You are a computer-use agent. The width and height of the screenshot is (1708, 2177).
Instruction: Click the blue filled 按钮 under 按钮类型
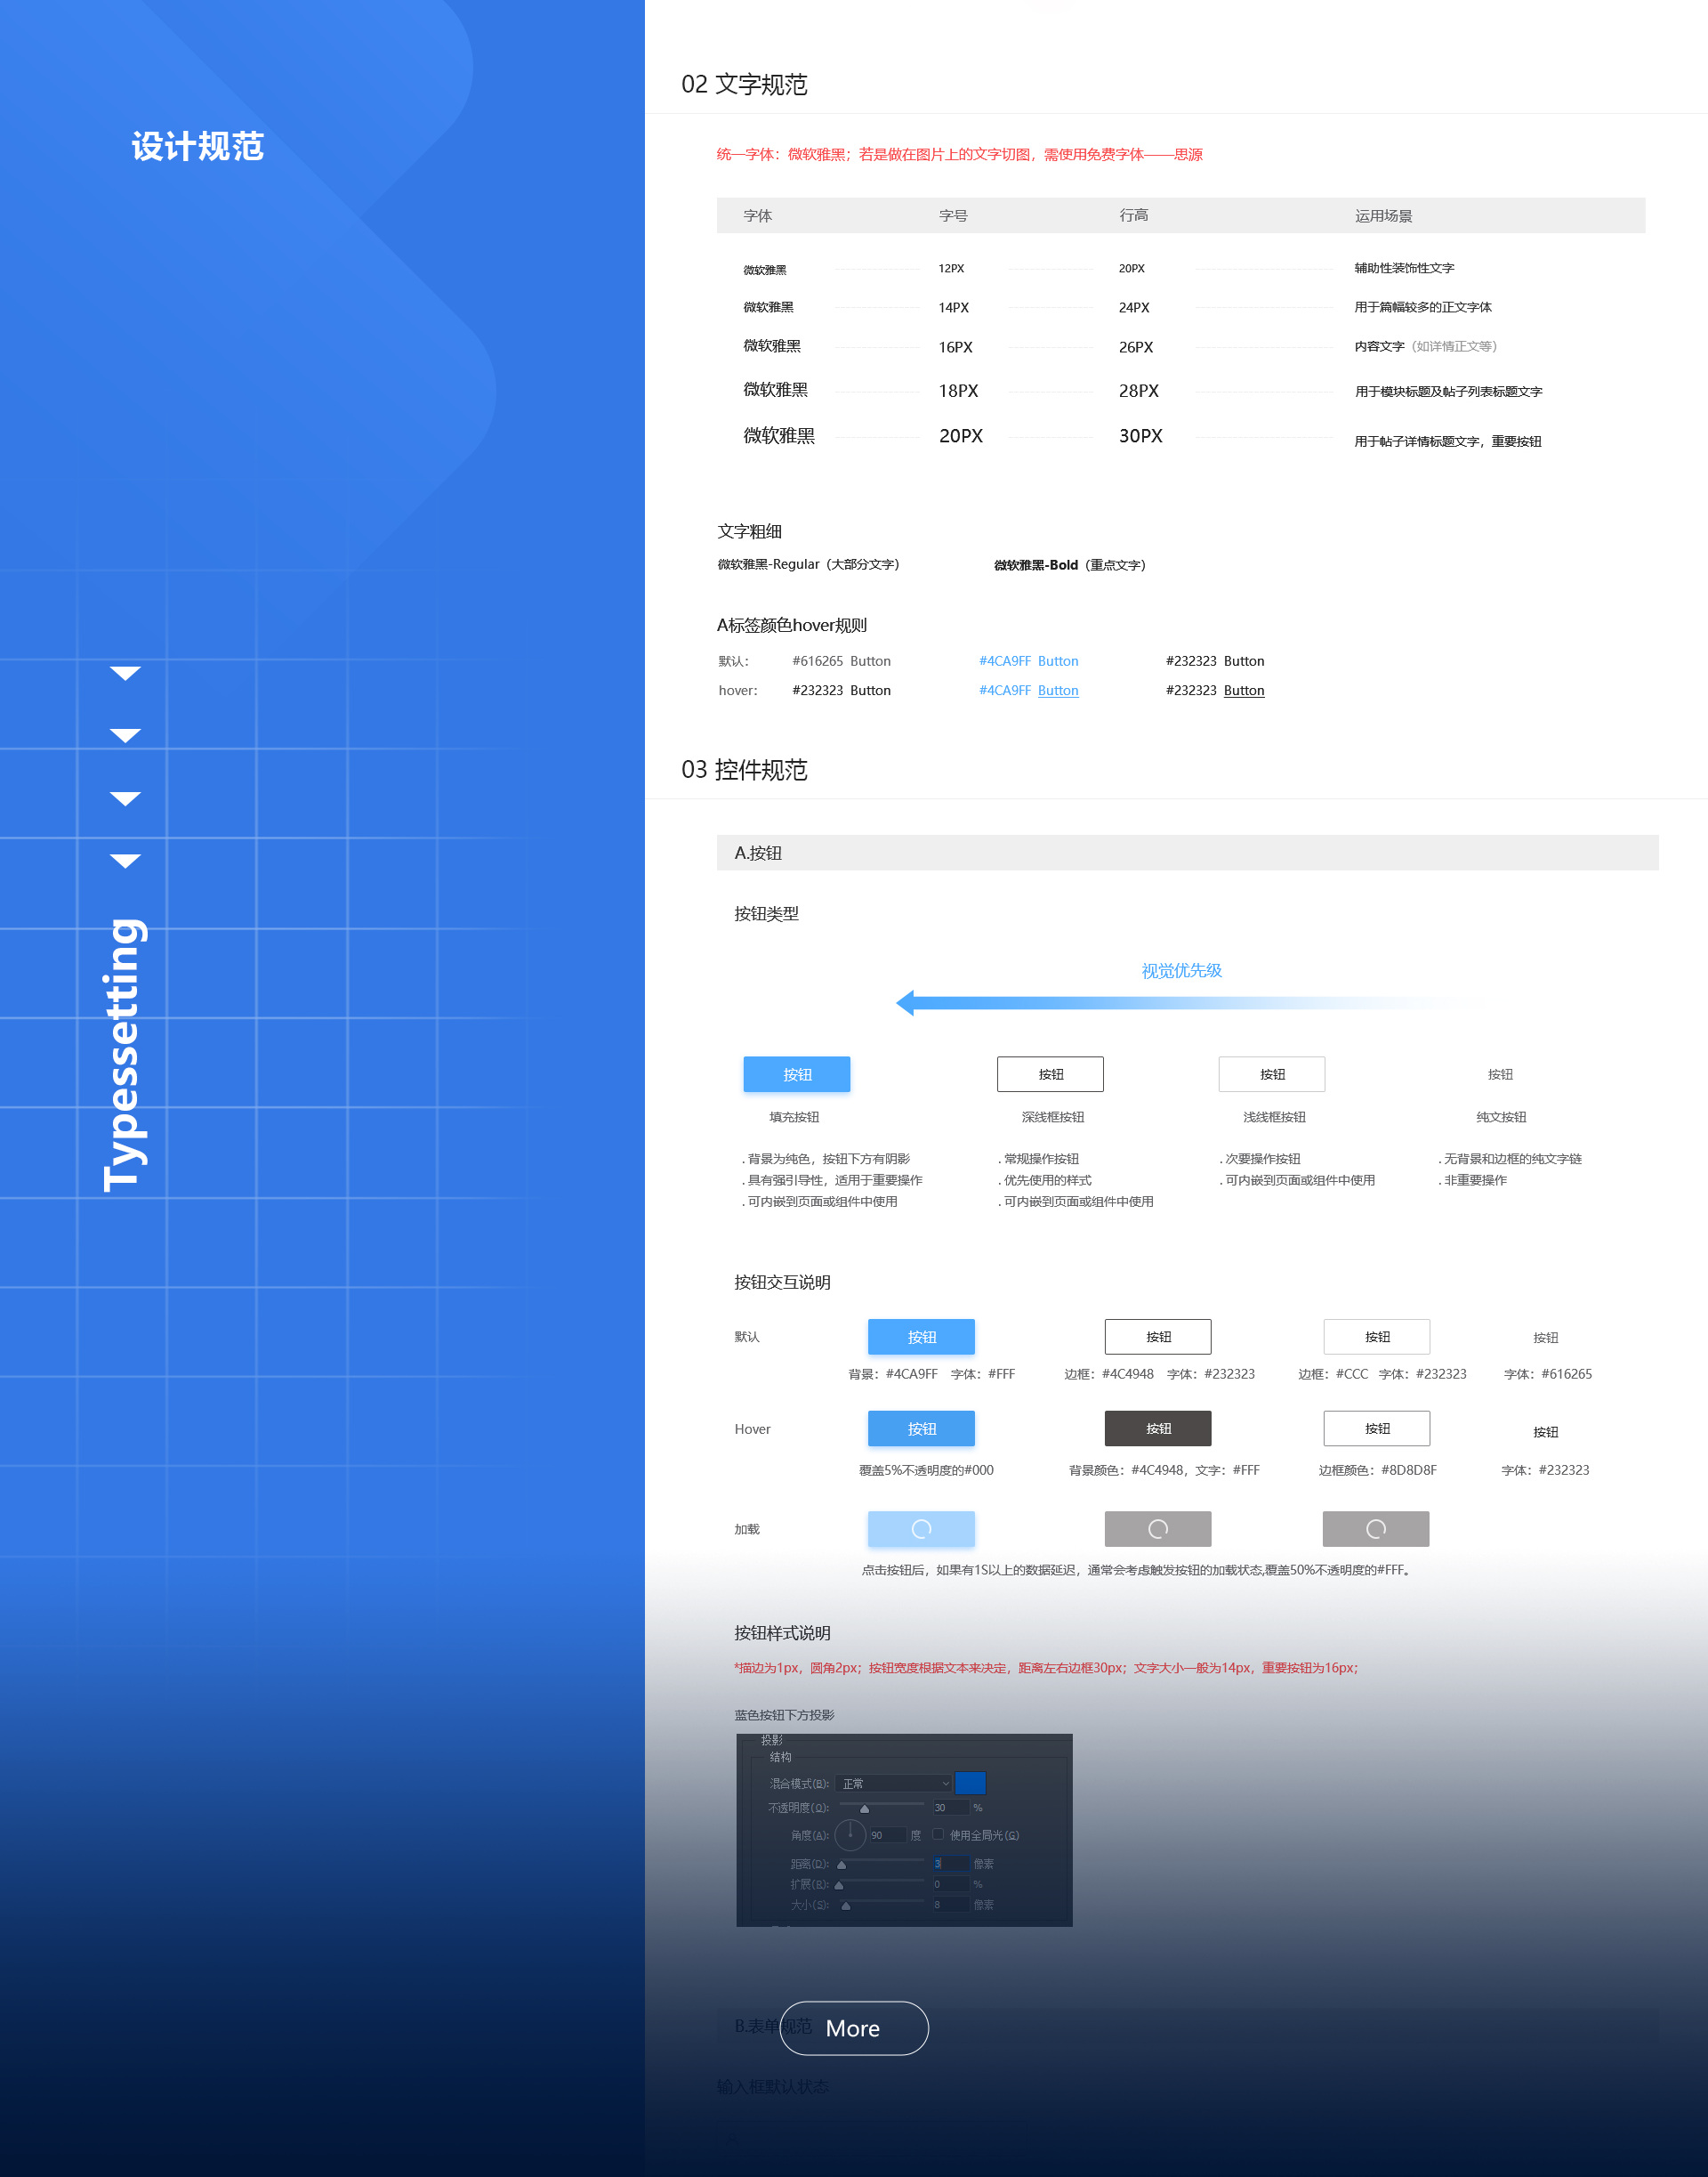coord(797,1074)
